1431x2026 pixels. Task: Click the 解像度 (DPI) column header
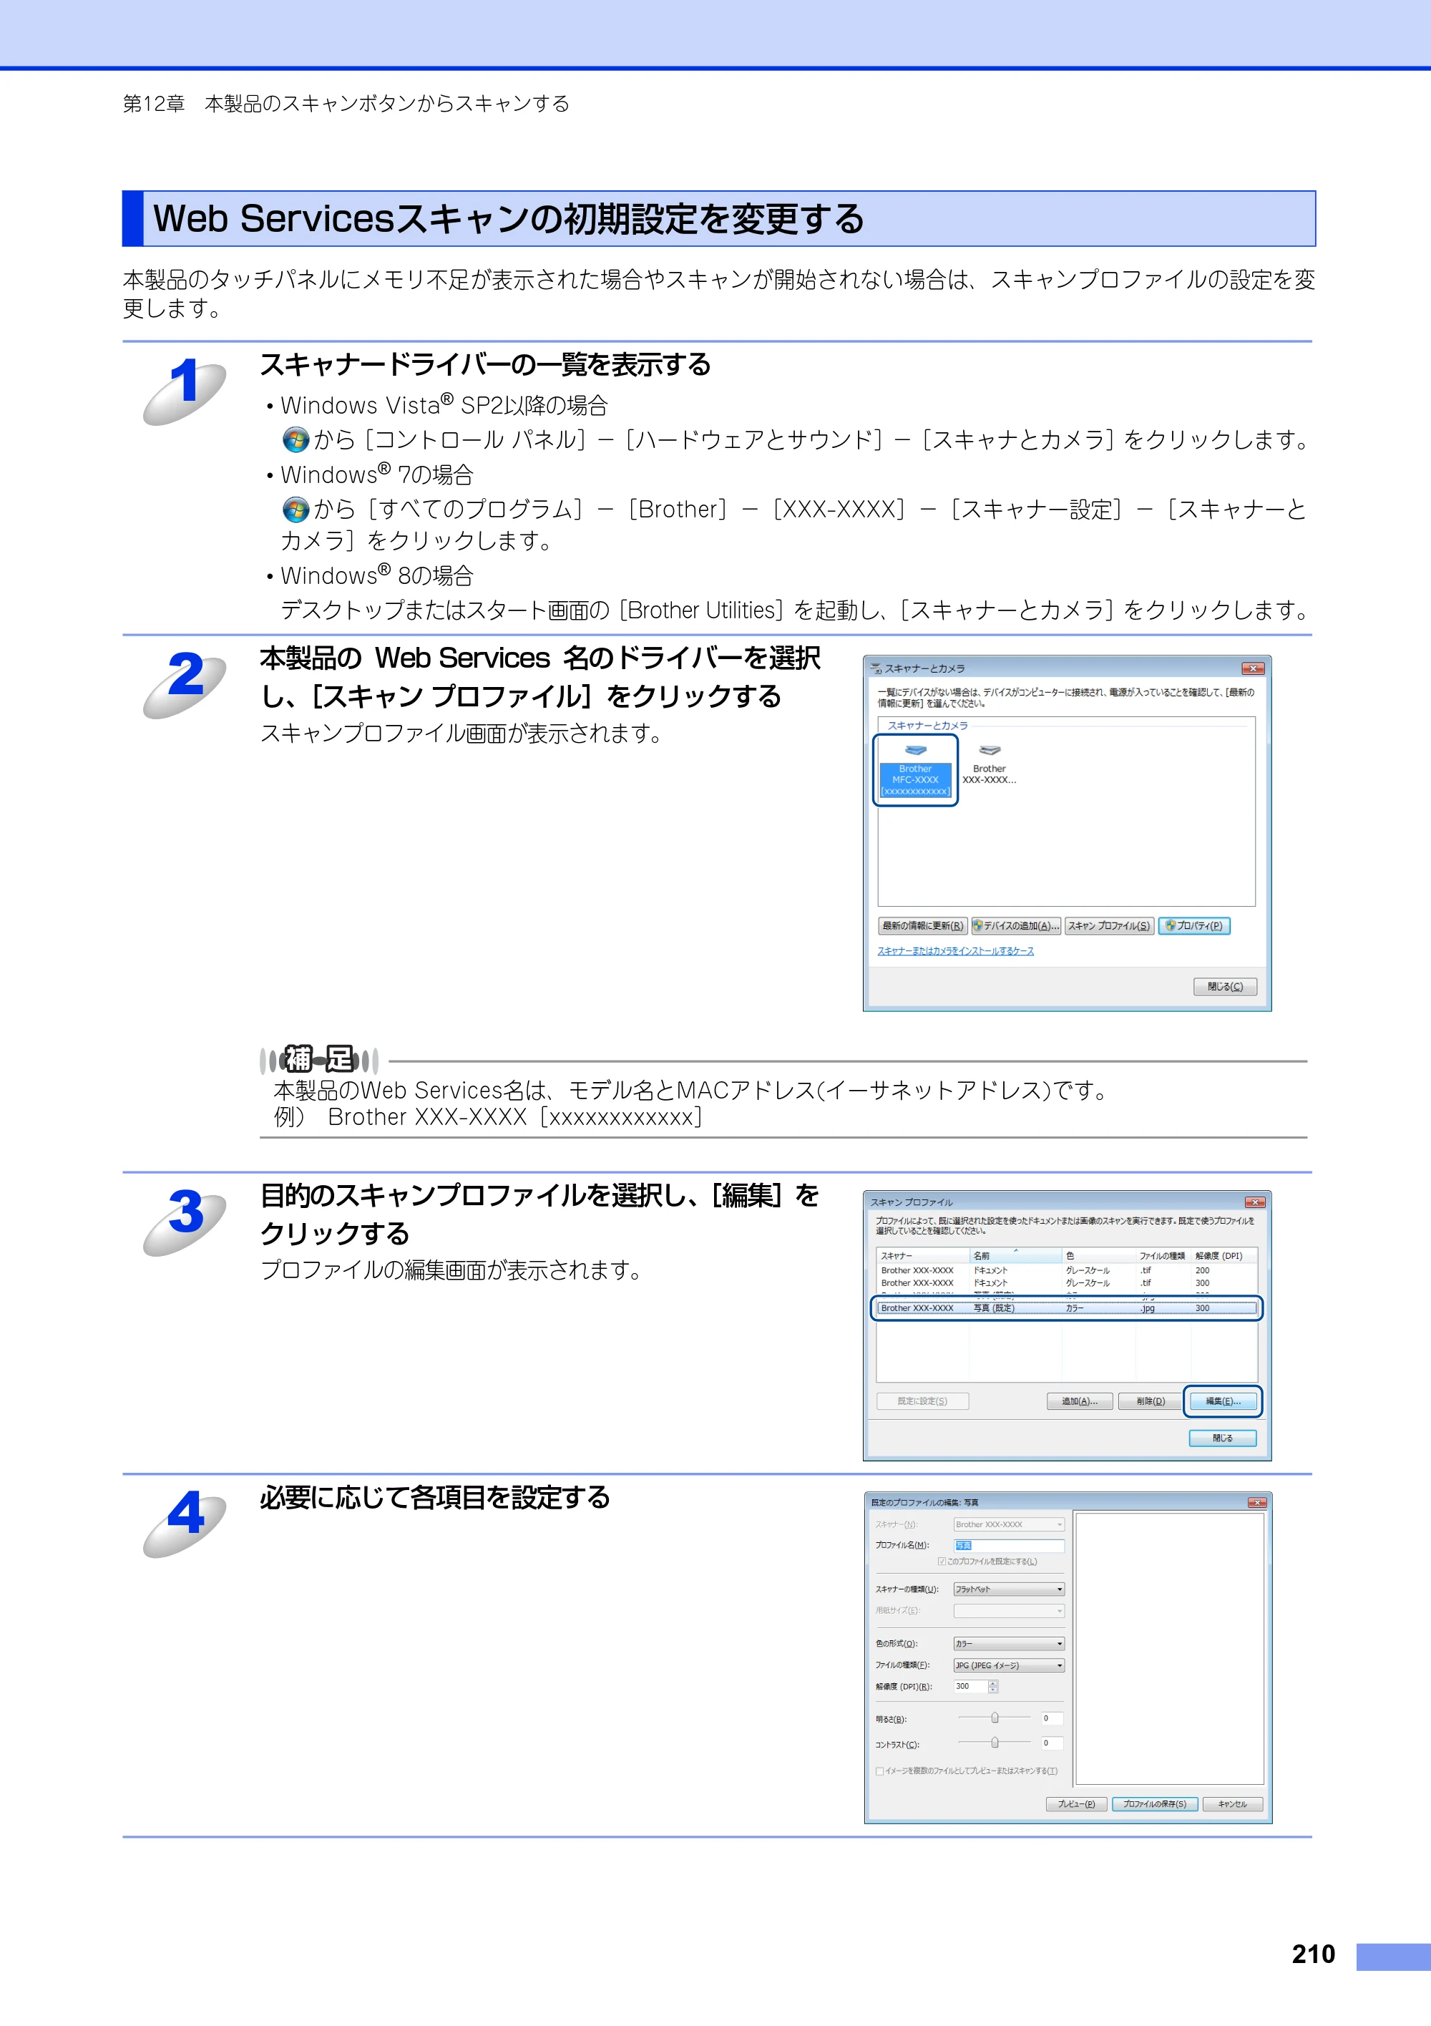point(1224,1256)
